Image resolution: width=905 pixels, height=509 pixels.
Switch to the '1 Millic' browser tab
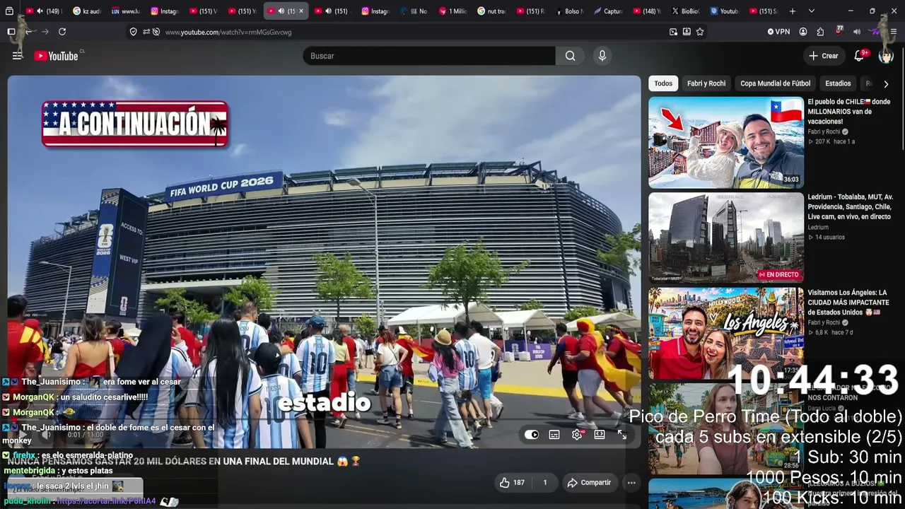point(452,11)
